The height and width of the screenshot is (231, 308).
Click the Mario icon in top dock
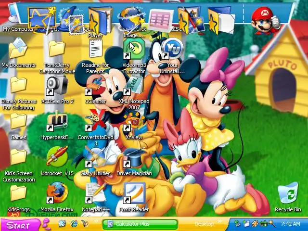266,20
